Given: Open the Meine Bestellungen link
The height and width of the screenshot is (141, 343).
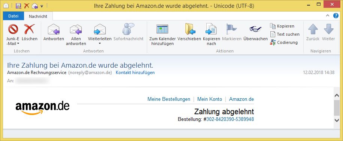Looking at the screenshot, I should point(169,99).
